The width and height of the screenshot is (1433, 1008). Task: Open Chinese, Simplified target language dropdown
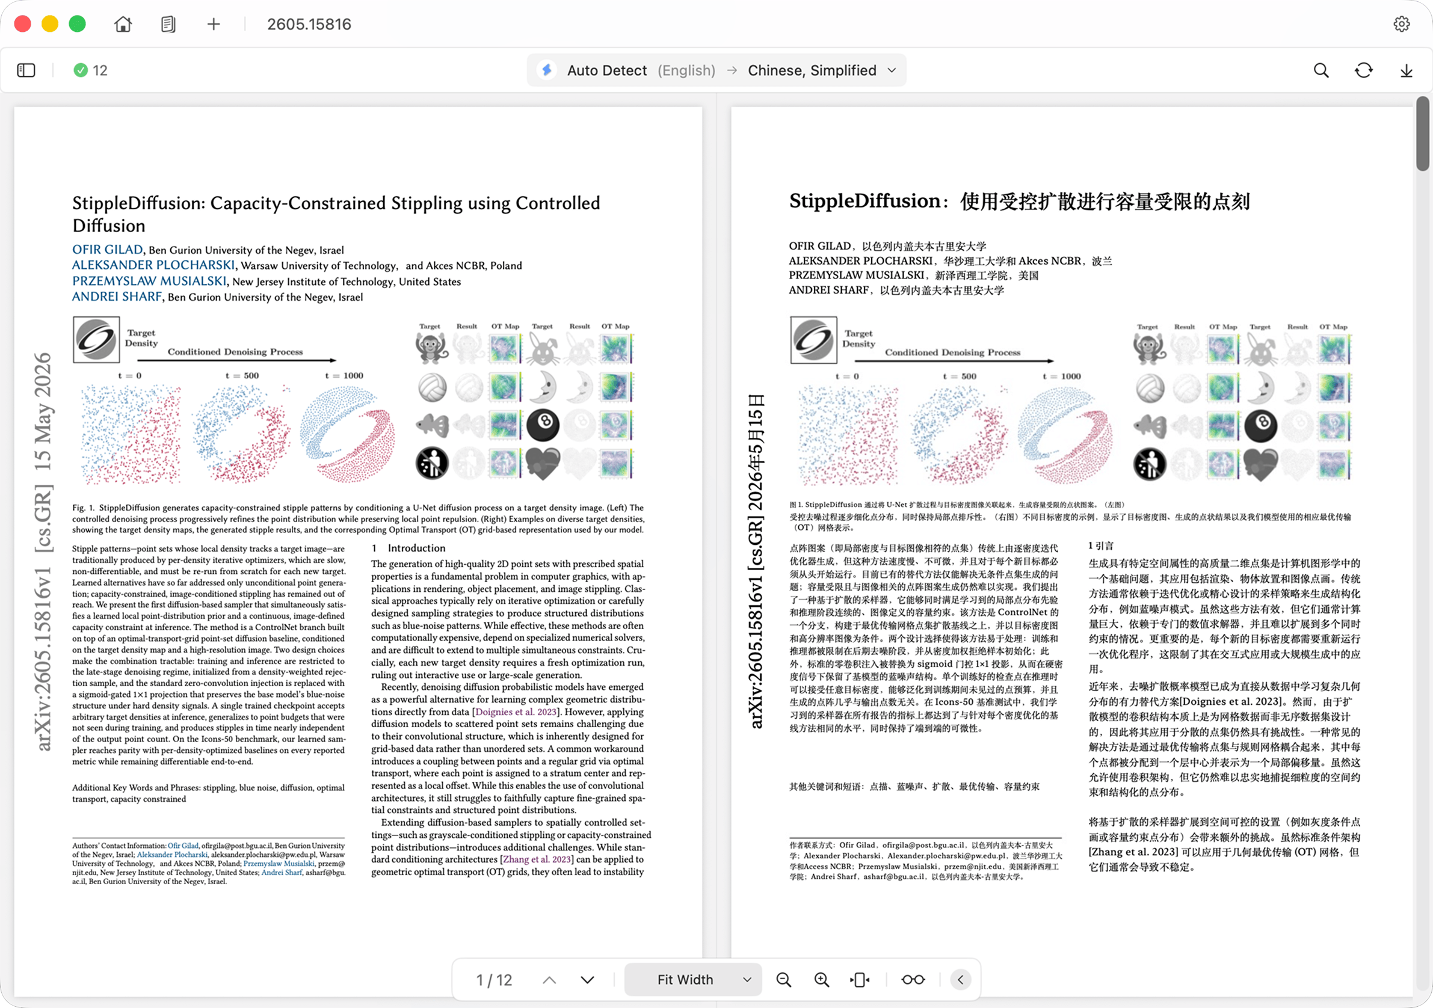pos(822,70)
